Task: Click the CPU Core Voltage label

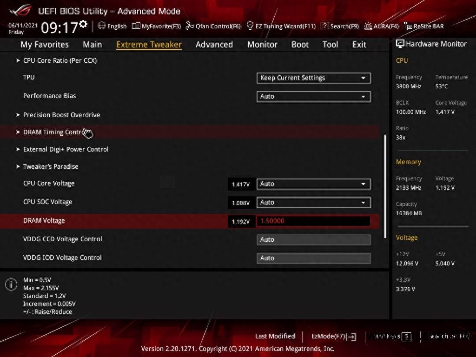Action: [49, 183]
